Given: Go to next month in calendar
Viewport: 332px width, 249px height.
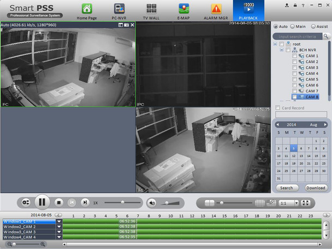Looking at the screenshot, I should click(325, 125).
